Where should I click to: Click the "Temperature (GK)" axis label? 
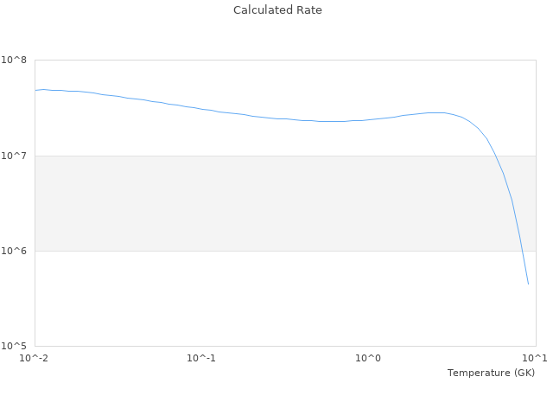click(491, 373)
